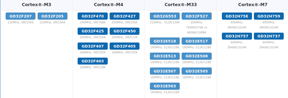Click the GD32F527 series button

[x=197, y=16]
